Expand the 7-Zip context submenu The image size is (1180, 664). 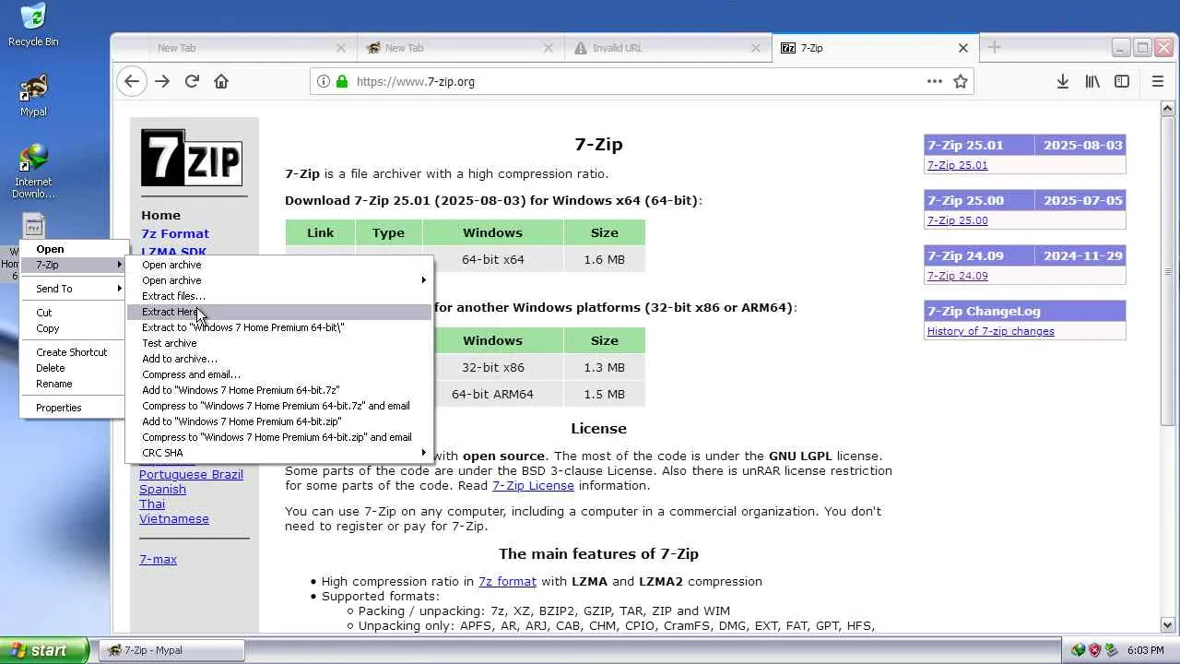[x=73, y=265]
